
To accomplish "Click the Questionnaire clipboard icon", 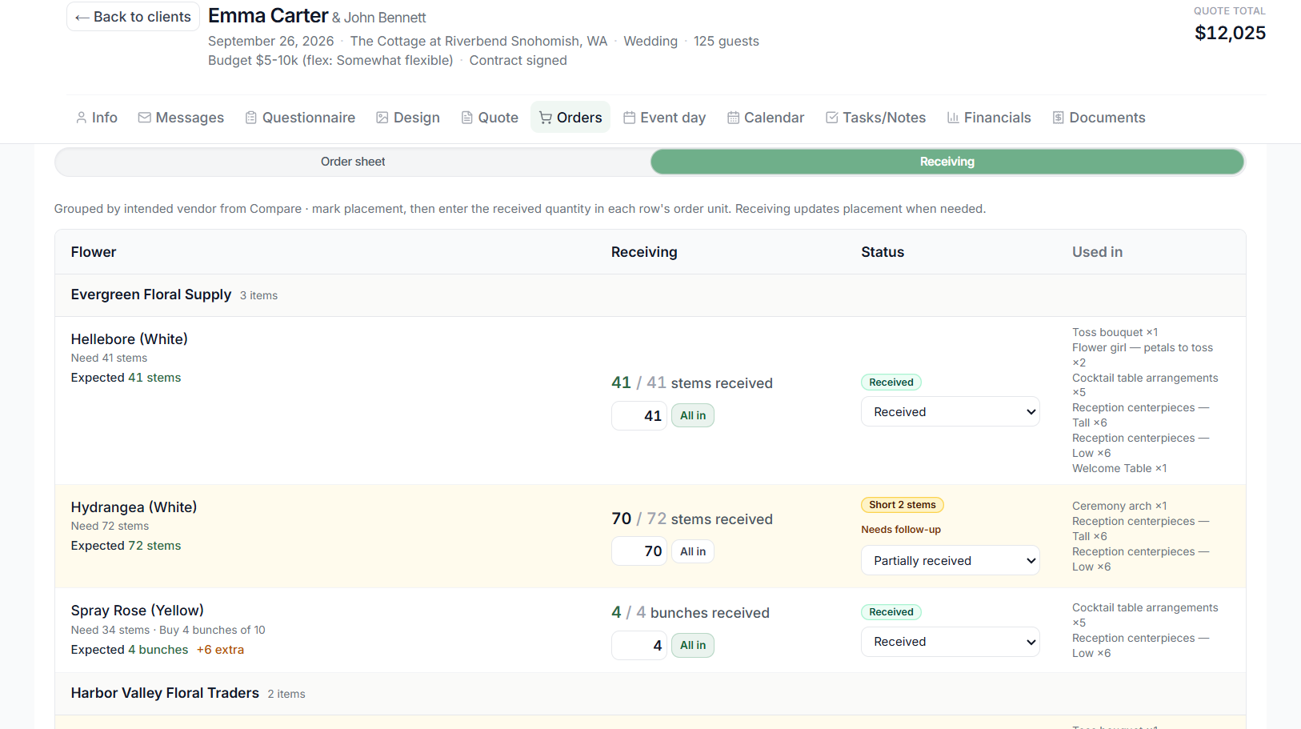I will click(x=251, y=118).
